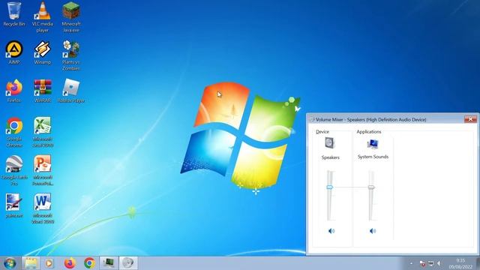Select the WinRAR desktop shortcut
Viewport: 480px width, 270px height.
coord(43,91)
